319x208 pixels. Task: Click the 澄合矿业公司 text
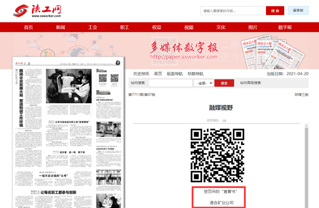tap(221, 203)
